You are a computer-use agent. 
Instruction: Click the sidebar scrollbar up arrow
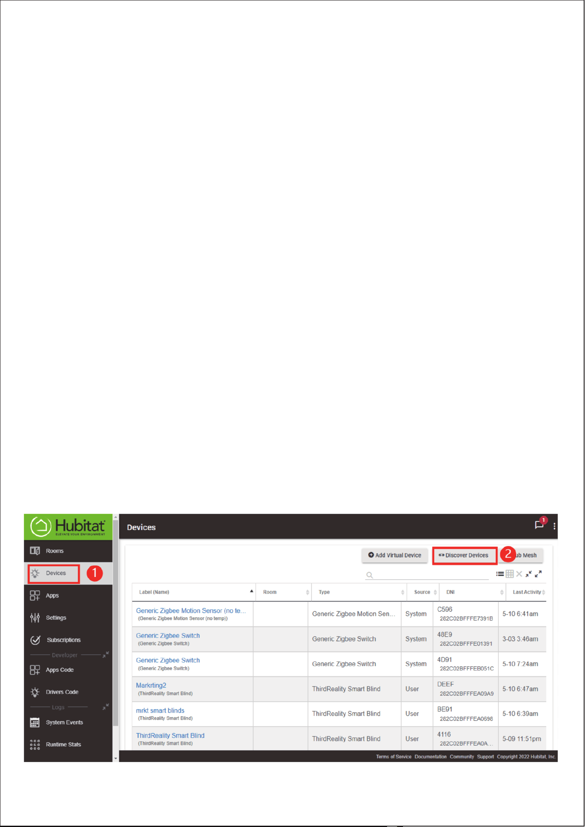coord(116,517)
